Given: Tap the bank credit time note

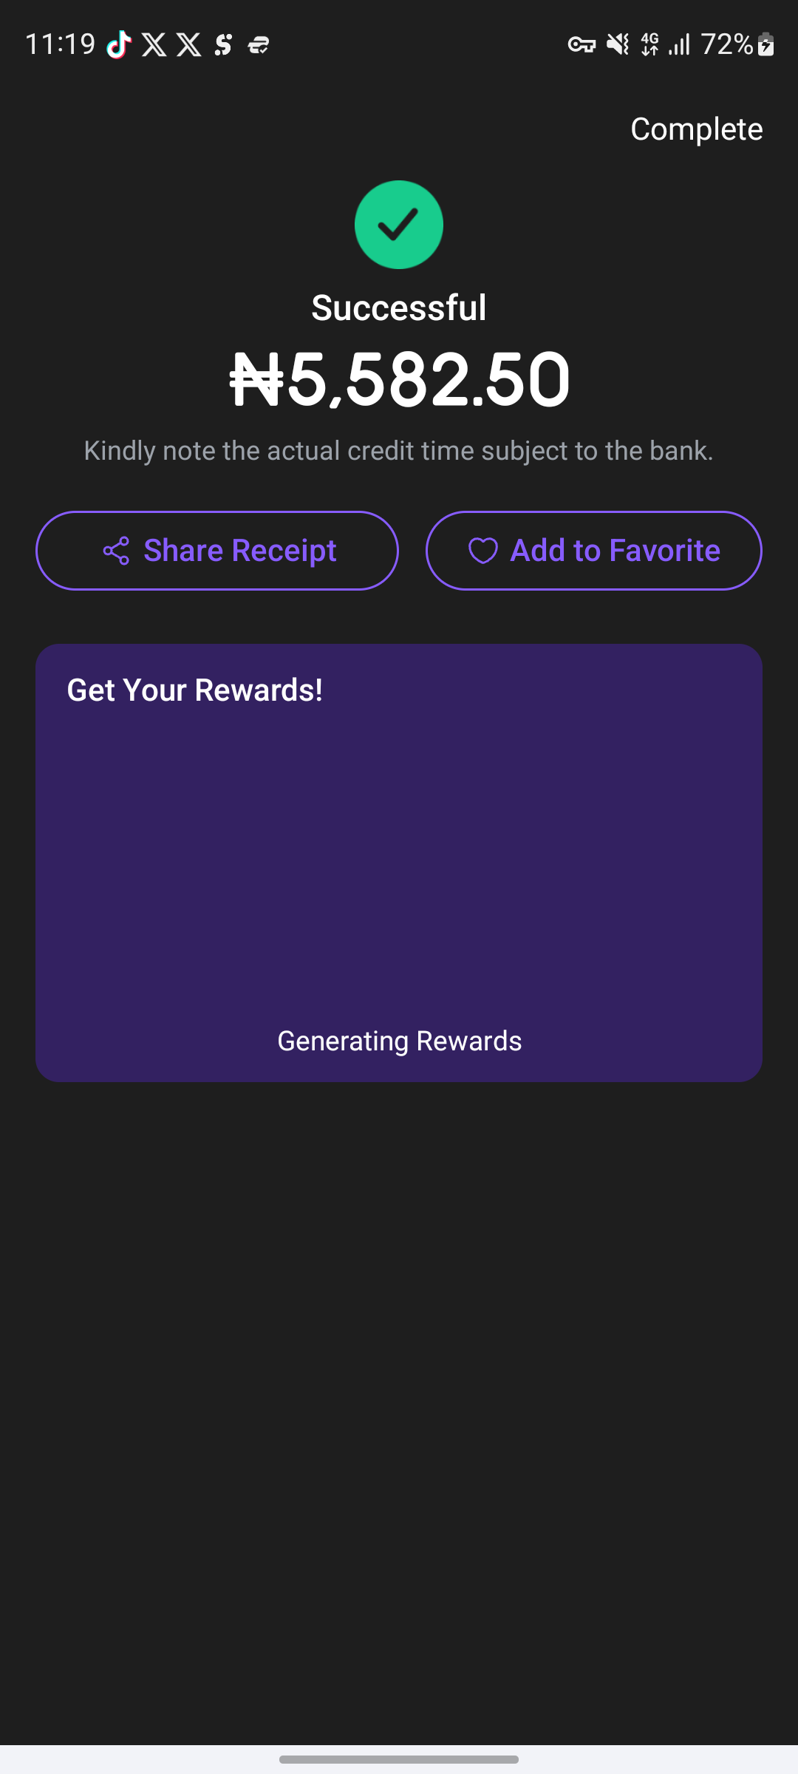Looking at the screenshot, I should [x=399, y=451].
